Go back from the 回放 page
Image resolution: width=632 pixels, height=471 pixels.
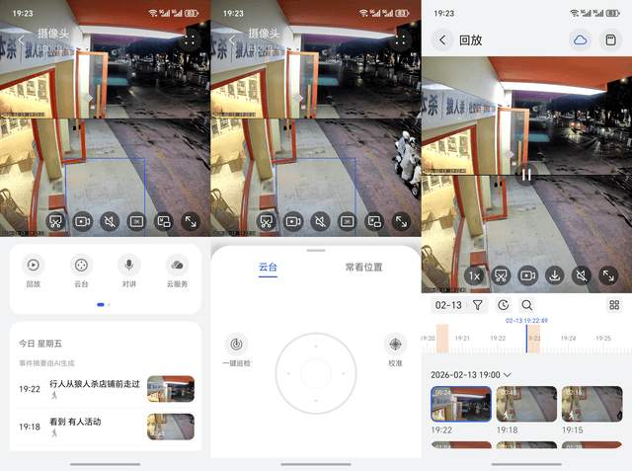pos(442,40)
